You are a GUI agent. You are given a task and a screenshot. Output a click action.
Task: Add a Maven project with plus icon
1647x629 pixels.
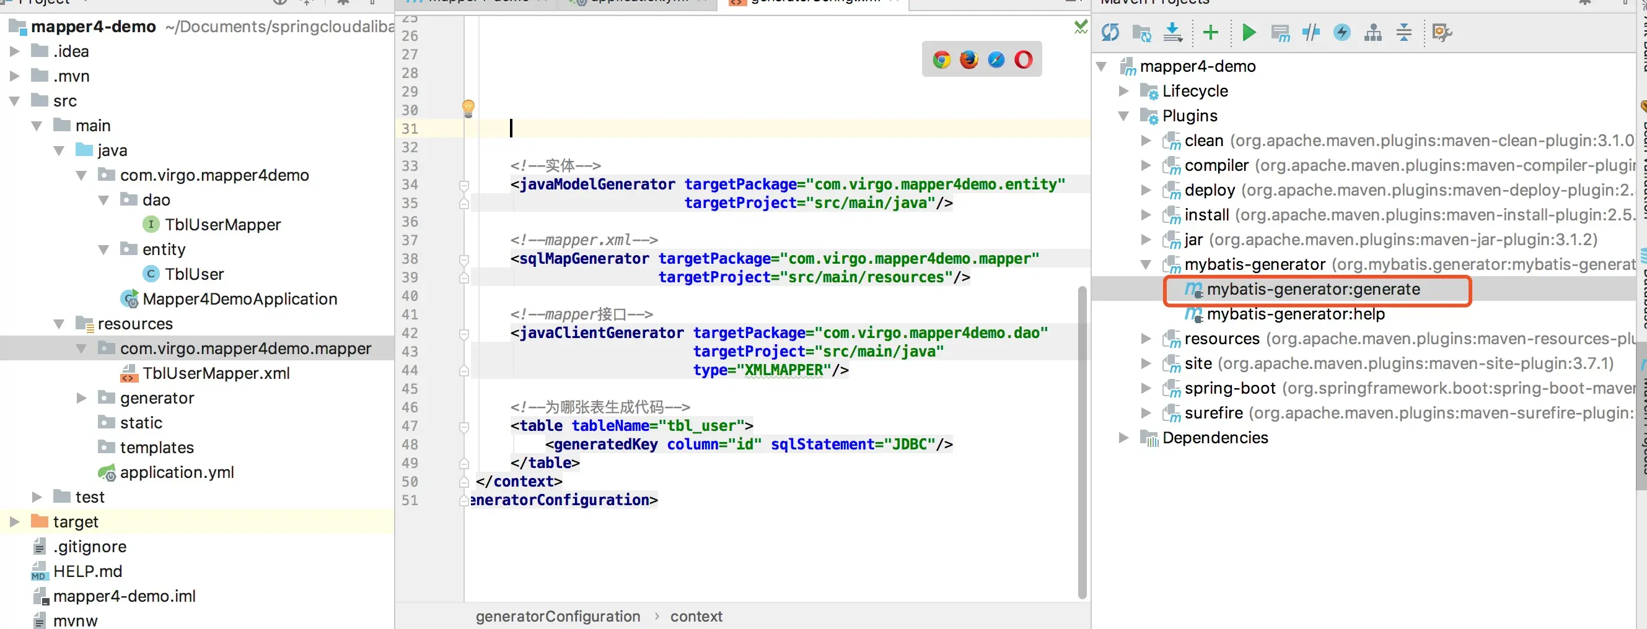(1210, 32)
